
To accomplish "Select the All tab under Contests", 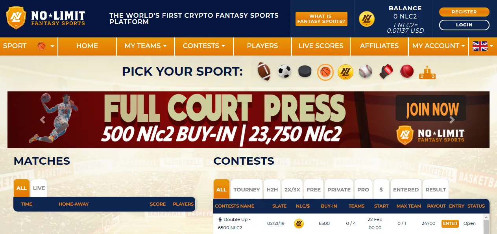I will click(x=222, y=189).
